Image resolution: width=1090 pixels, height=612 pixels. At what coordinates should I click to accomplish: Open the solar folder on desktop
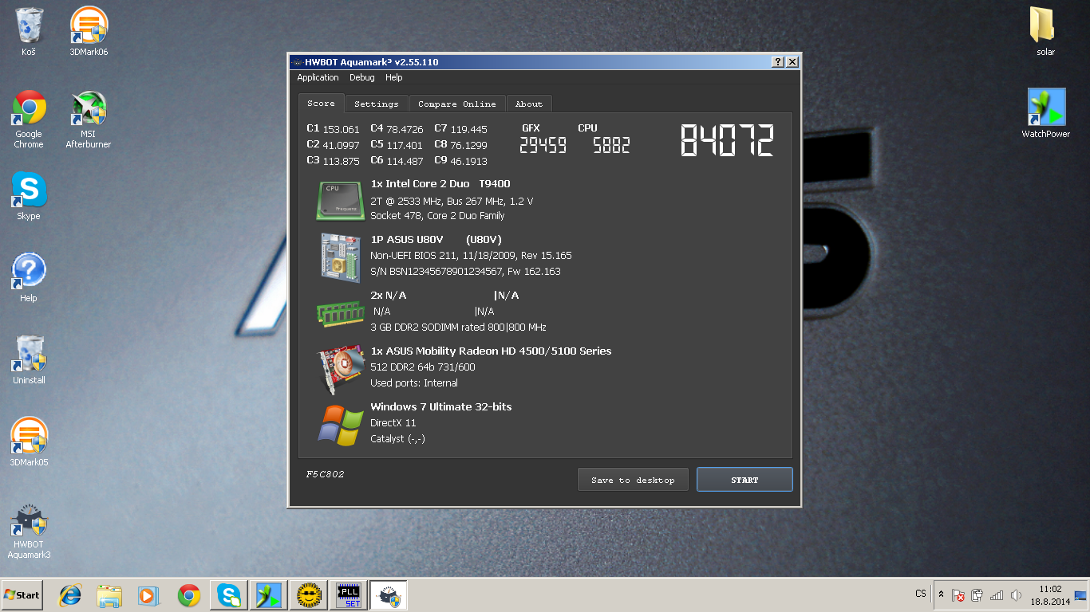coord(1045,32)
